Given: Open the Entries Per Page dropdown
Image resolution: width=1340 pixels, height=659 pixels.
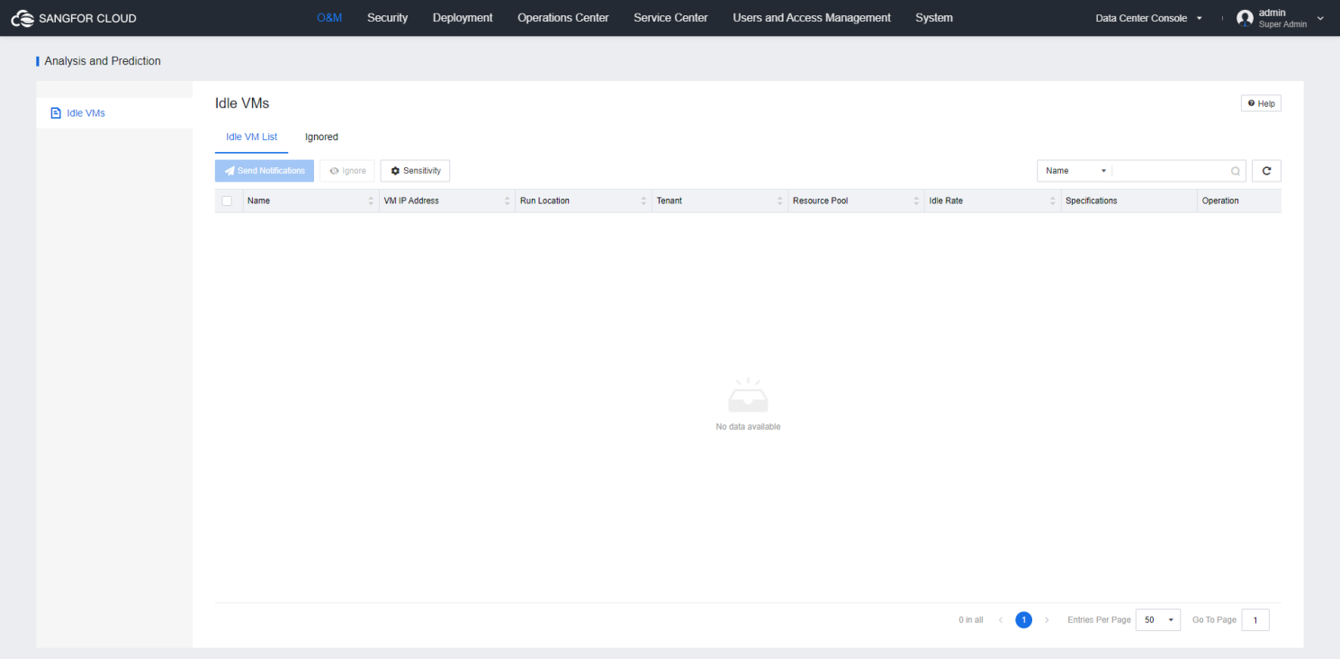Looking at the screenshot, I should 1158,620.
